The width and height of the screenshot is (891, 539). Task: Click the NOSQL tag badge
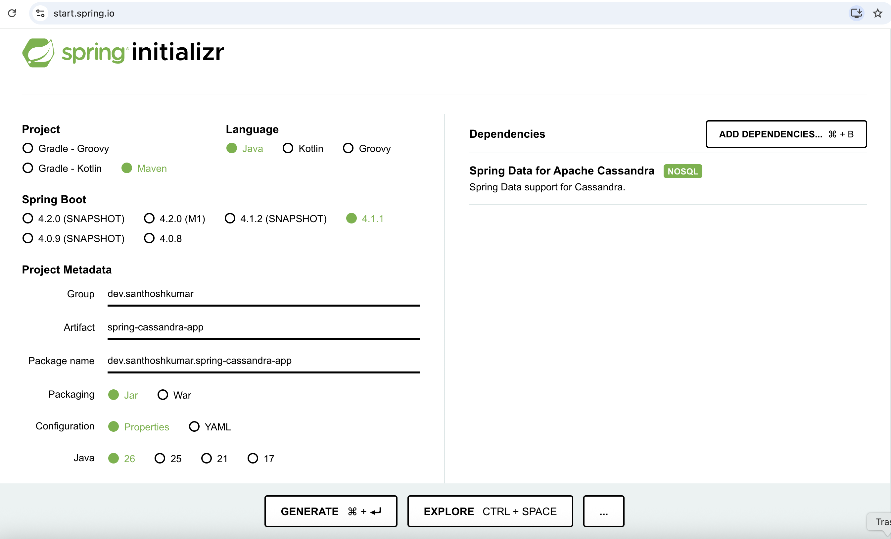[683, 171]
